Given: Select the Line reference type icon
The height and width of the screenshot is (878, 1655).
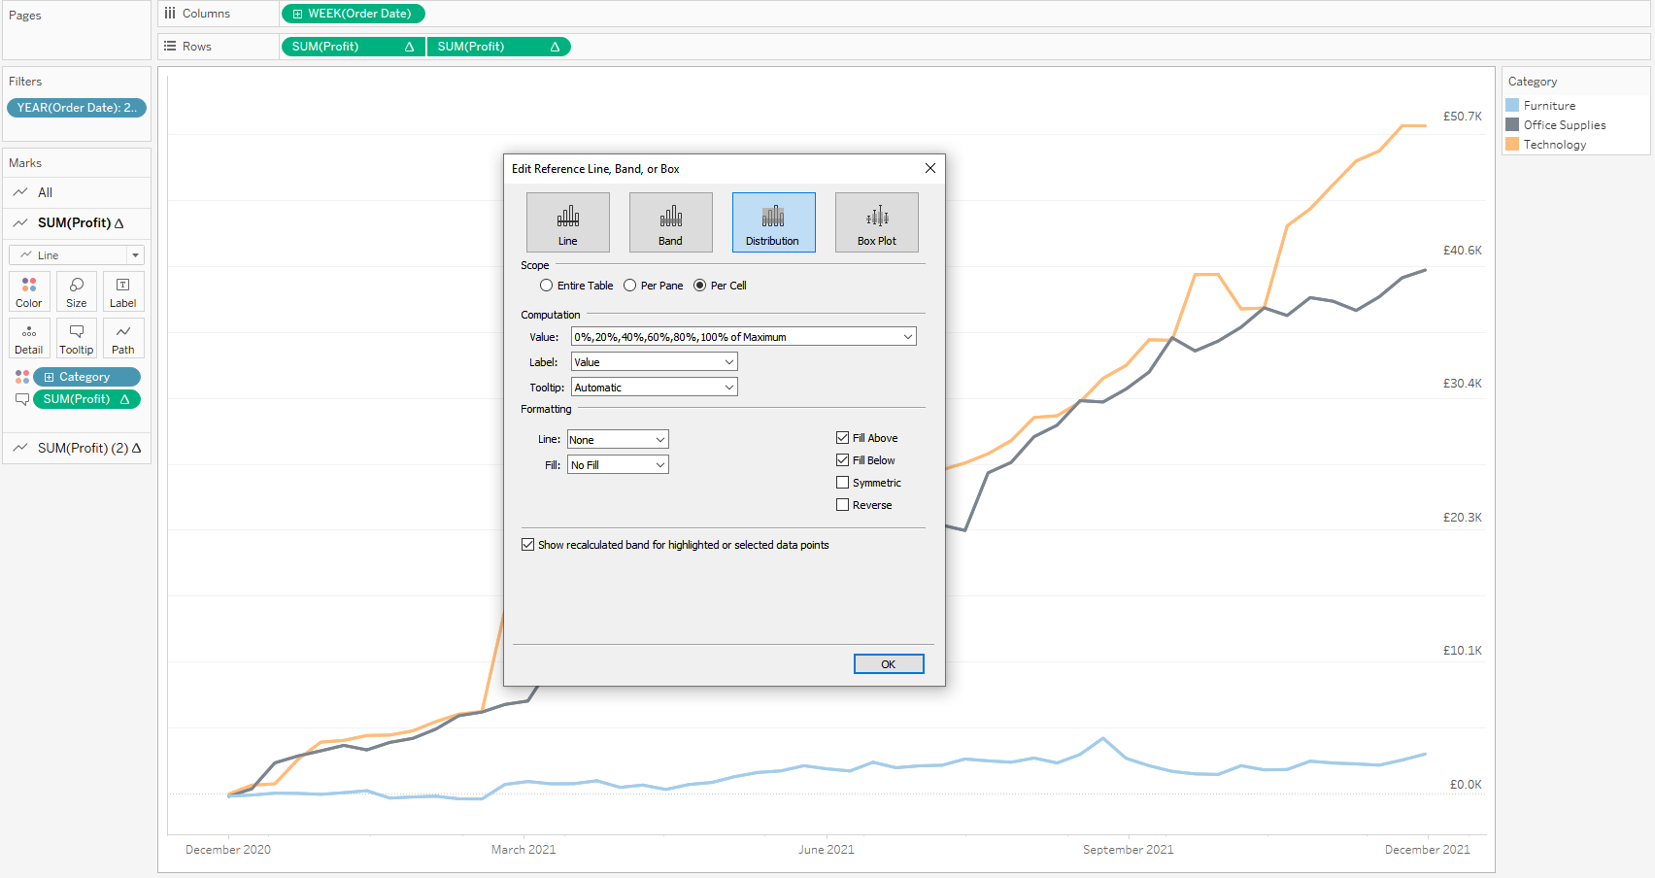Looking at the screenshot, I should click(x=567, y=222).
